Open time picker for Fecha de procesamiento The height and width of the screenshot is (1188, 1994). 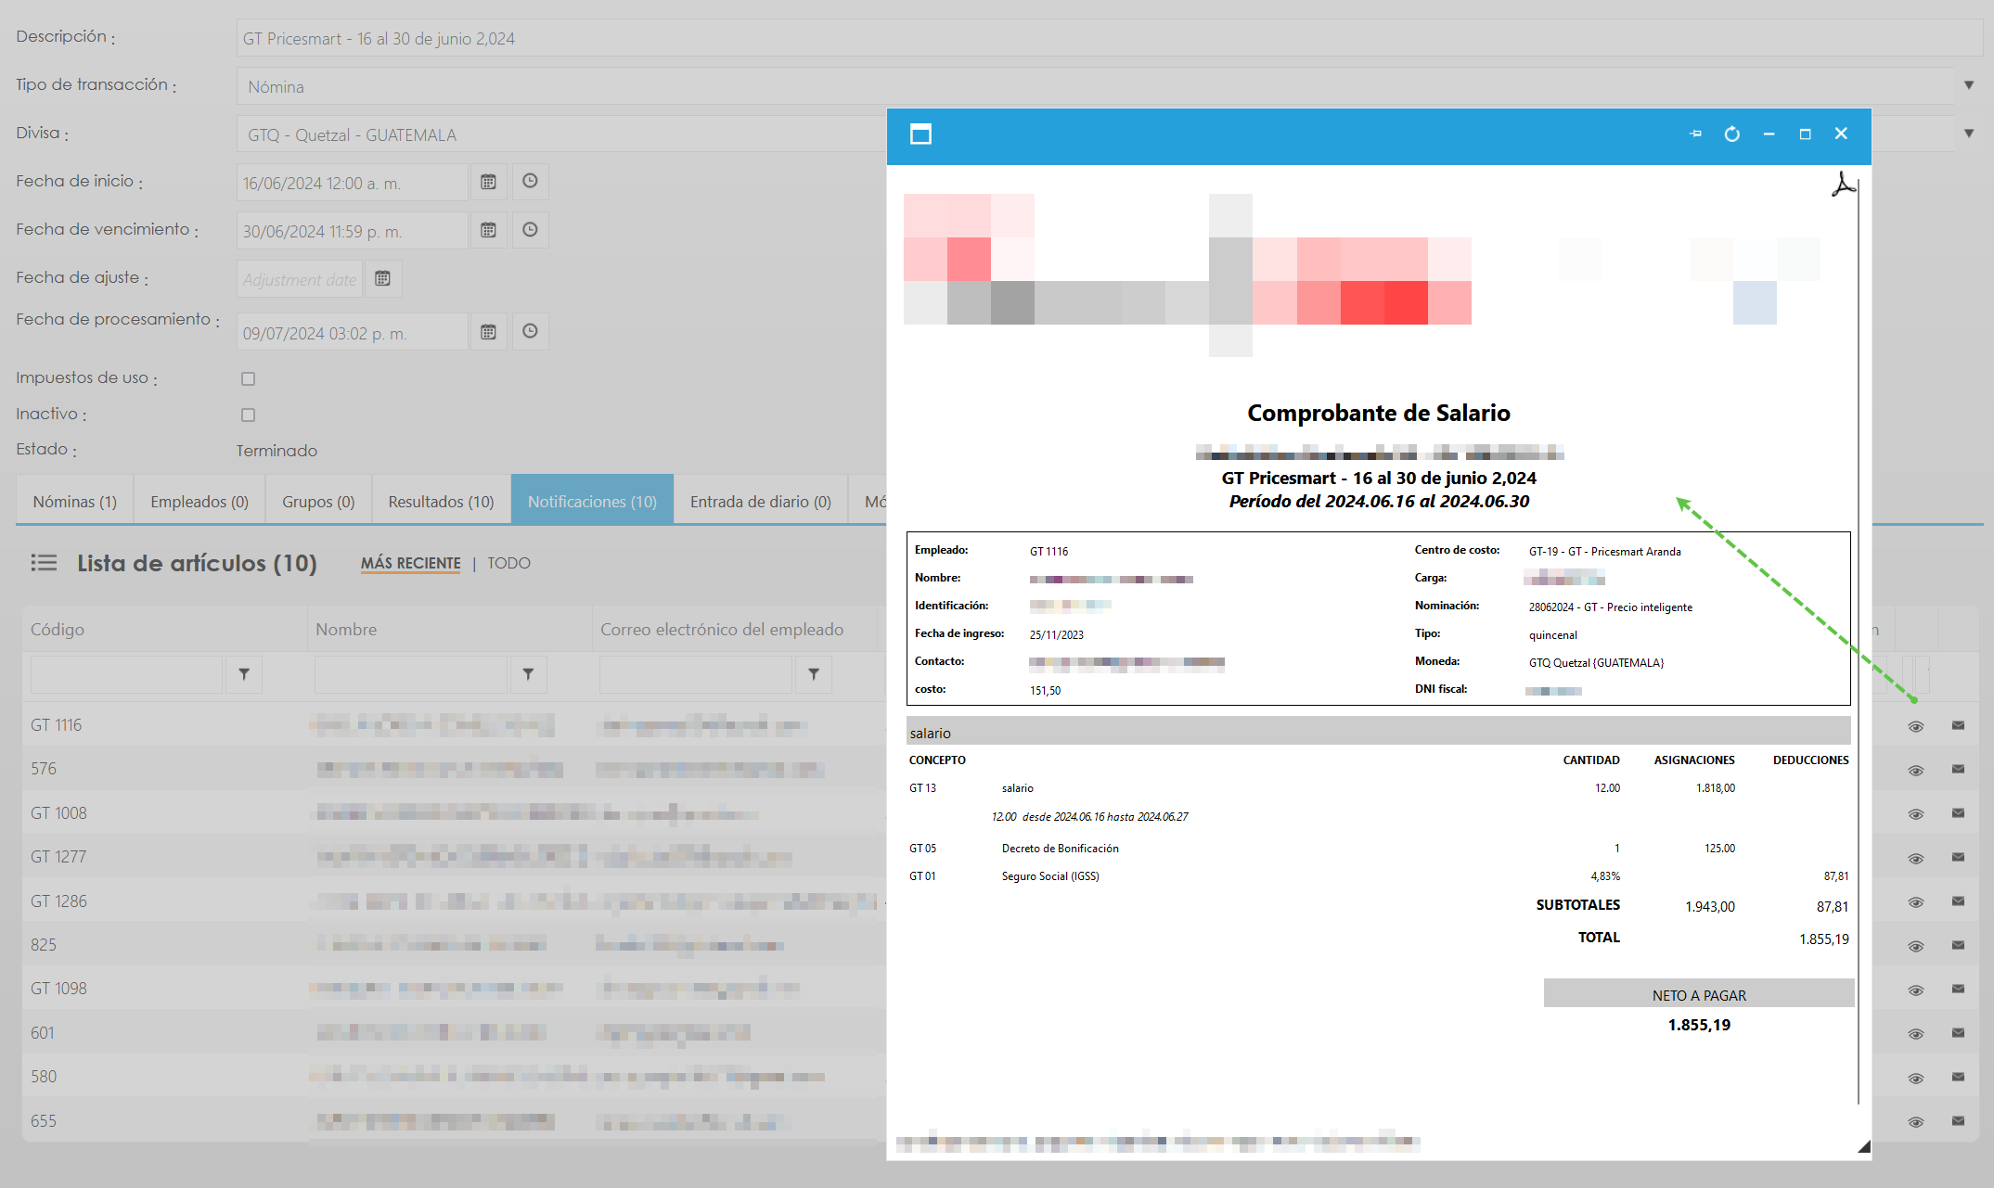pos(530,332)
